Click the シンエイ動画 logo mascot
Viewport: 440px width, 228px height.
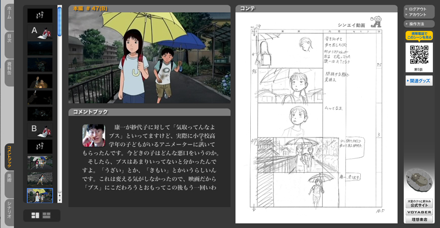click(376, 21)
